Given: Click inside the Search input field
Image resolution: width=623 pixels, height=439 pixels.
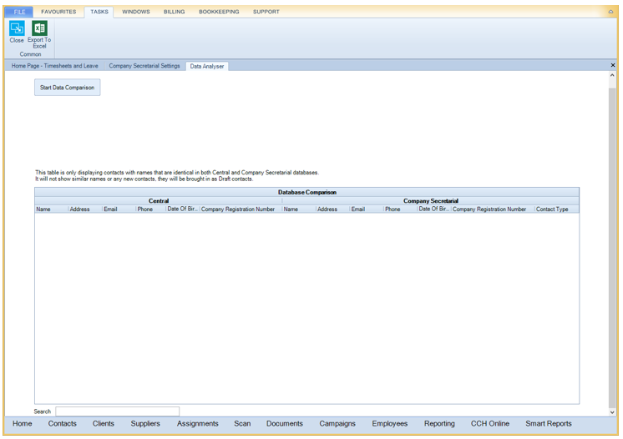Looking at the screenshot, I should click(117, 411).
